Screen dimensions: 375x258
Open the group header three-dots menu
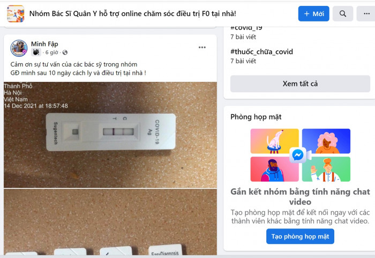click(366, 13)
